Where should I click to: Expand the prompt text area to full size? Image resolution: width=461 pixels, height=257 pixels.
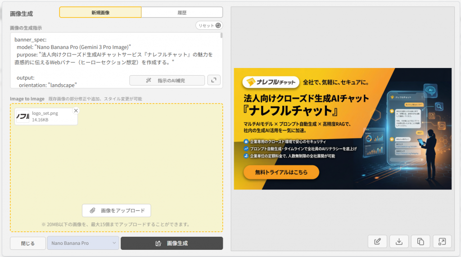[x=214, y=80]
